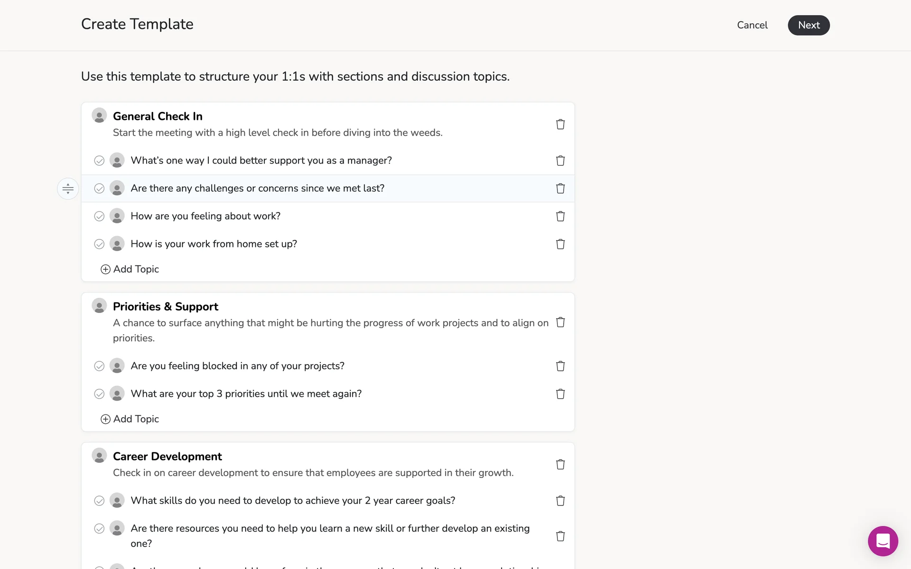Delete the manager support topic
This screenshot has height=569, width=911.
tap(560, 161)
